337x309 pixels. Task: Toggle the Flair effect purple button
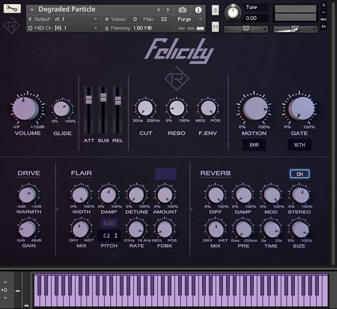166,174
